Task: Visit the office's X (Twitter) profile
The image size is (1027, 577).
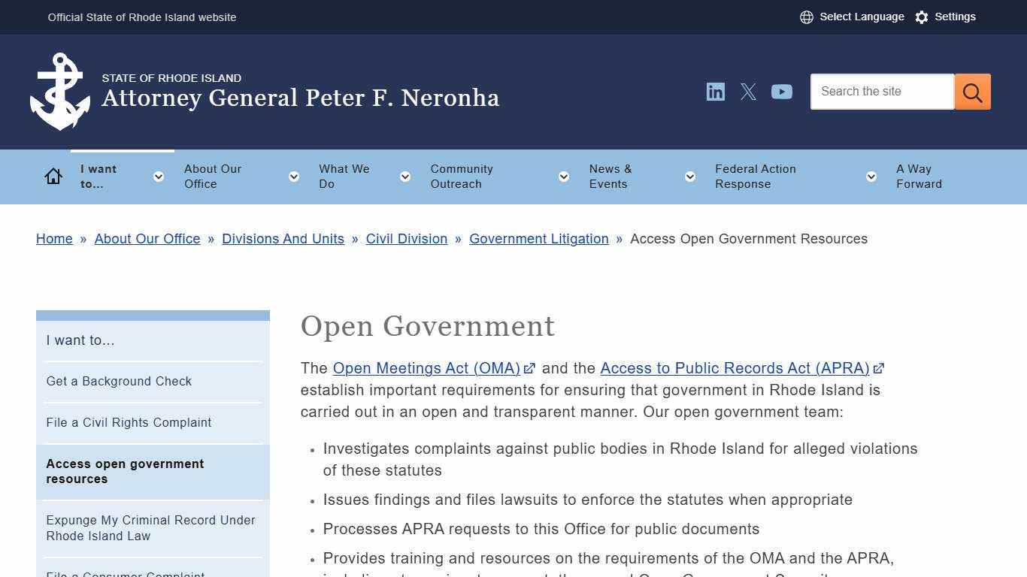Action: tap(748, 92)
